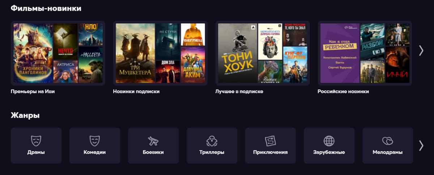Go to Лучшее в подписке collection
Screen dimensions: 434x175
tap(239, 91)
